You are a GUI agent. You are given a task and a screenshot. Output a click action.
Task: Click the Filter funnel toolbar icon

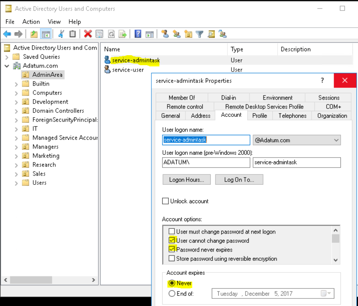(x=199, y=34)
